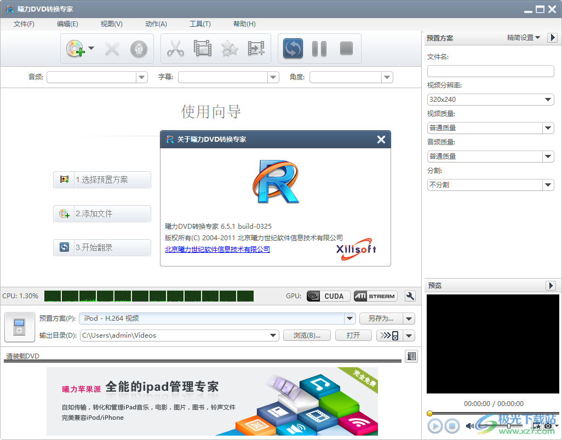This screenshot has width=562, height=440.
Task: Click the add DVD disc icon
Action: (75, 48)
